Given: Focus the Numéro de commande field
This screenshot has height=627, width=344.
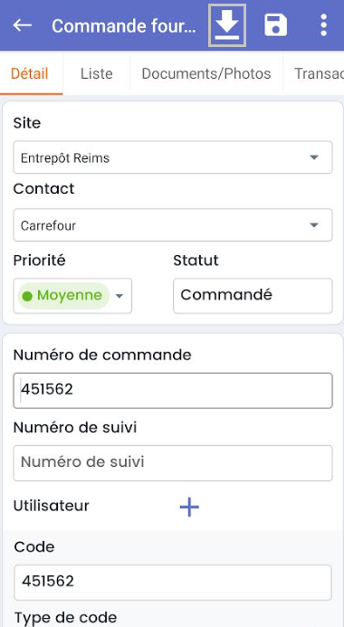Looking at the screenshot, I should click(173, 390).
